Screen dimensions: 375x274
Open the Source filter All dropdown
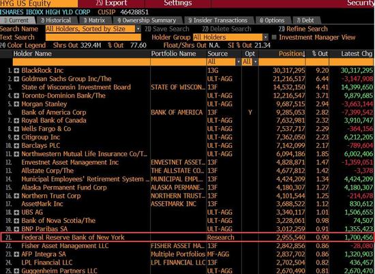238,62
